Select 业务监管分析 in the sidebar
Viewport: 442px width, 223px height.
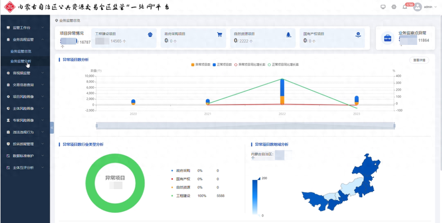click(21, 61)
